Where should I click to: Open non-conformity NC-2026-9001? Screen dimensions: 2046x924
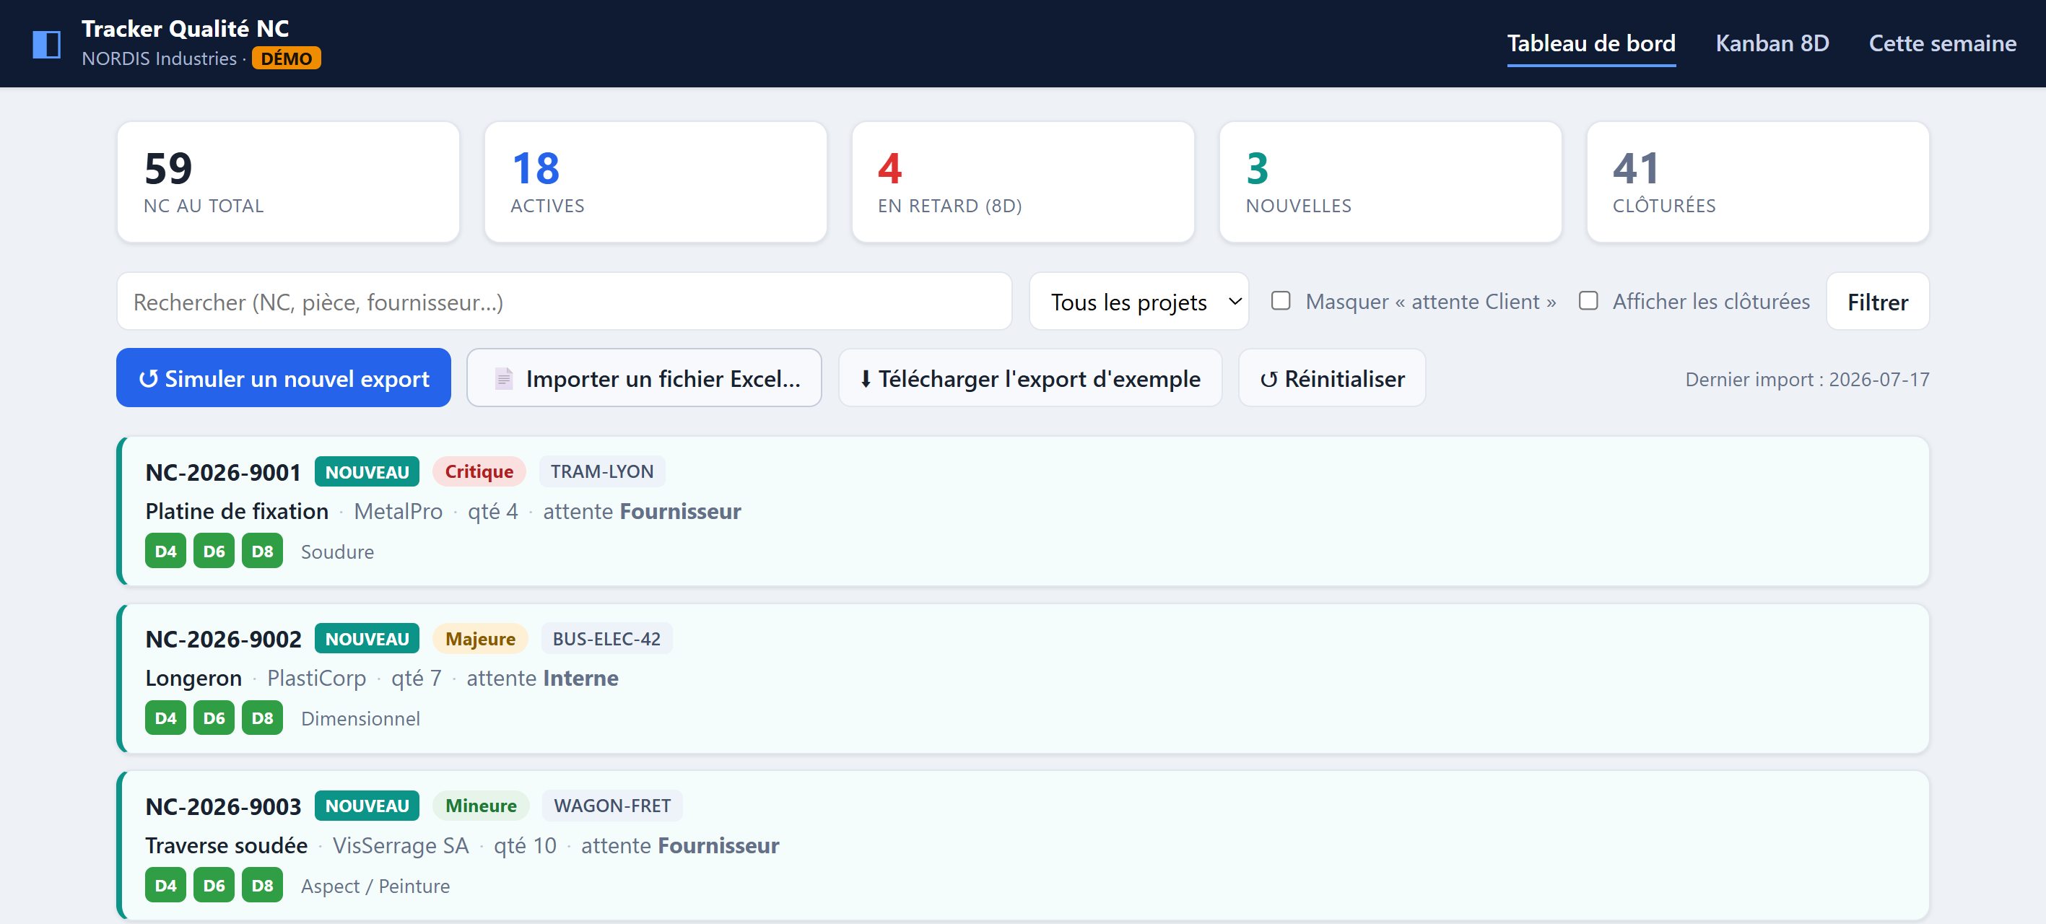pos(1023,512)
